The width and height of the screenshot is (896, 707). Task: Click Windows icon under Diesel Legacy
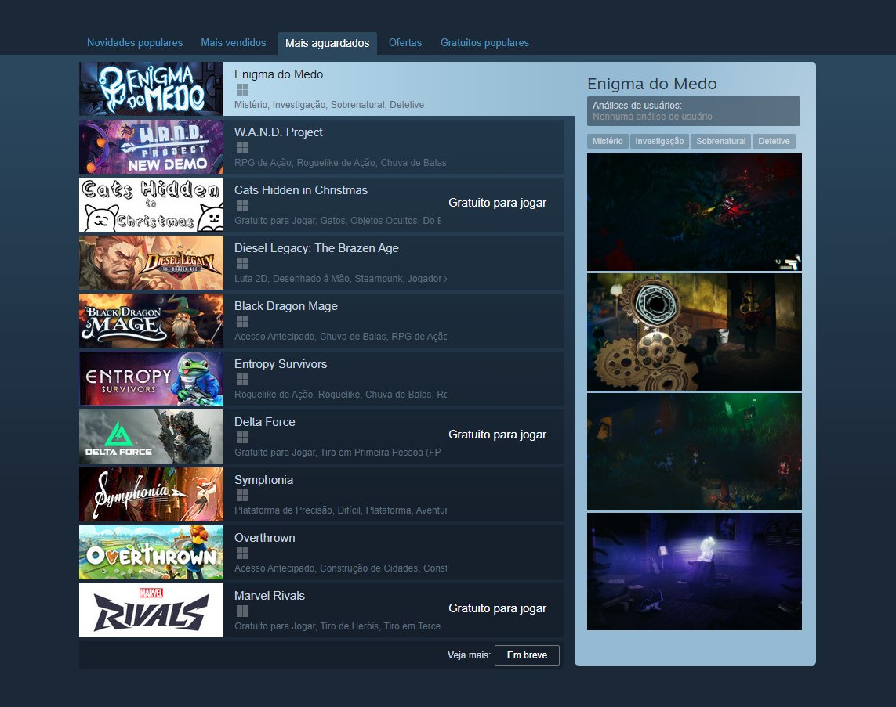tap(242, 264)
